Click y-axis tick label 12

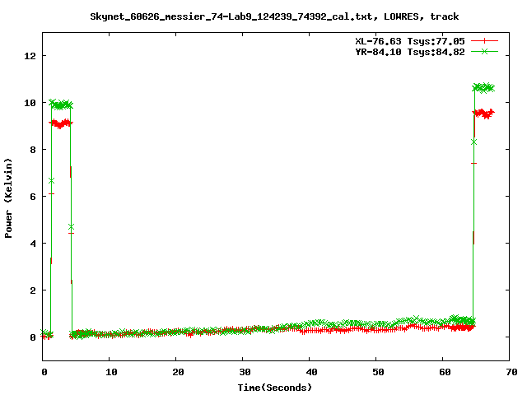click(x=30, y=56)
